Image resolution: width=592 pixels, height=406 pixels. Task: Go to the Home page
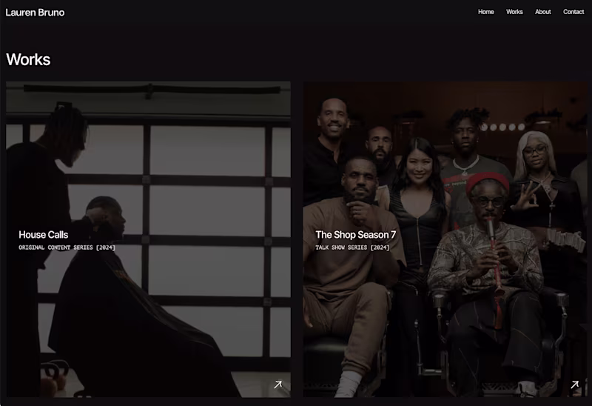pyautogui.click(x=486, y=12)
